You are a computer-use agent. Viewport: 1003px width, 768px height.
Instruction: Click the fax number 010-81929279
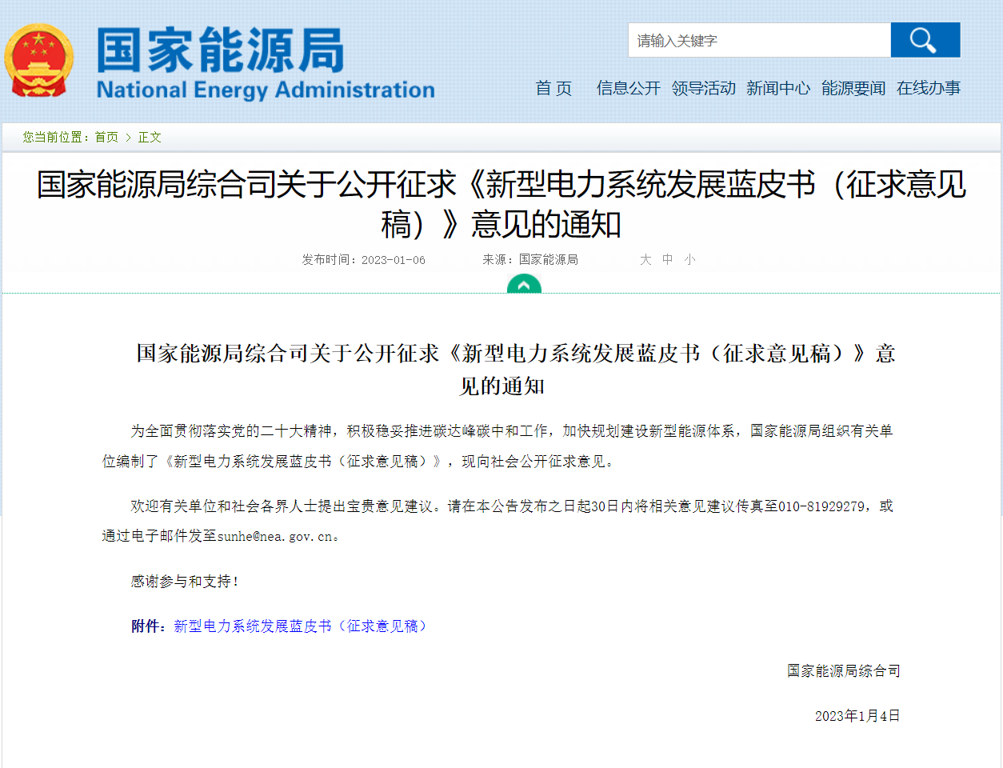coord(821,506)
